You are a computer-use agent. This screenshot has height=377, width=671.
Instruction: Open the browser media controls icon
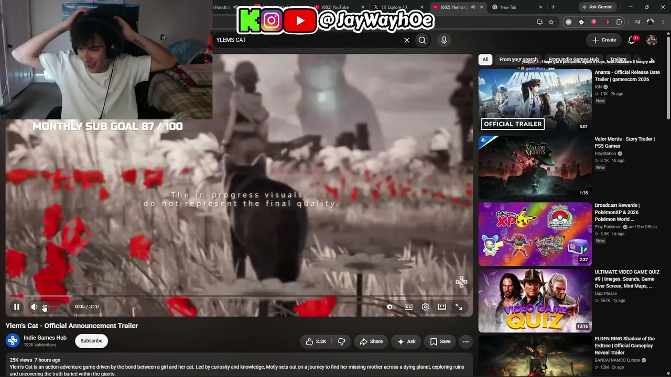637,22
